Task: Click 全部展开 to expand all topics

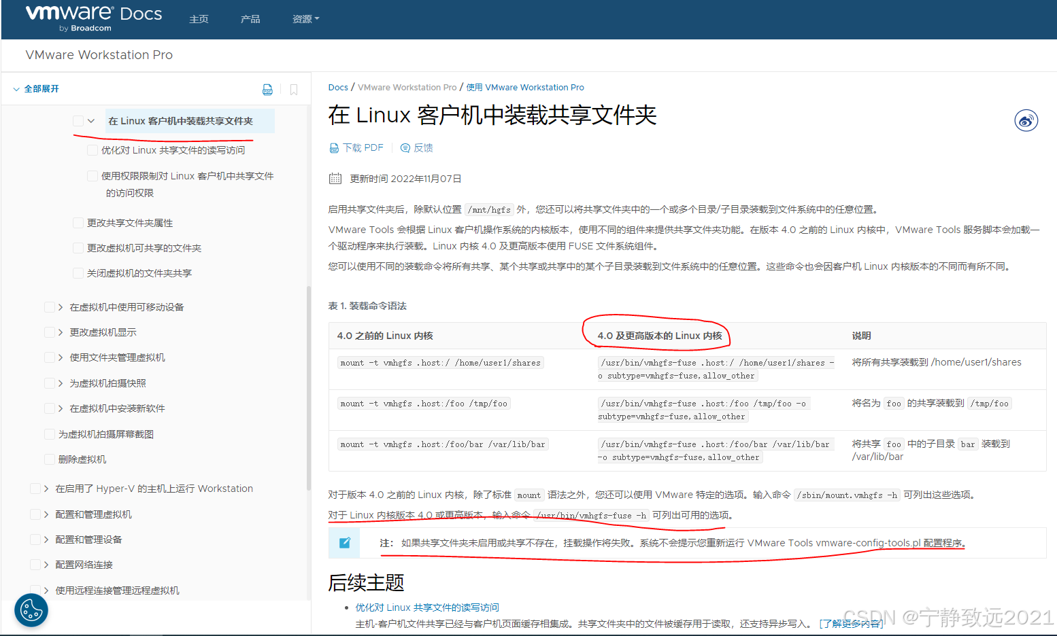Action: (36, 89)
